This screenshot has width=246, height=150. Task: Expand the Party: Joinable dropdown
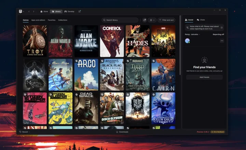[x=192, y=34]
